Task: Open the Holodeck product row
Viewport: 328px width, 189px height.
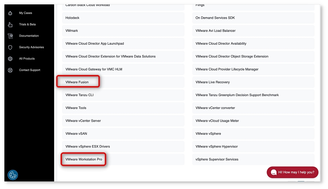Action: tap(73, 18)
